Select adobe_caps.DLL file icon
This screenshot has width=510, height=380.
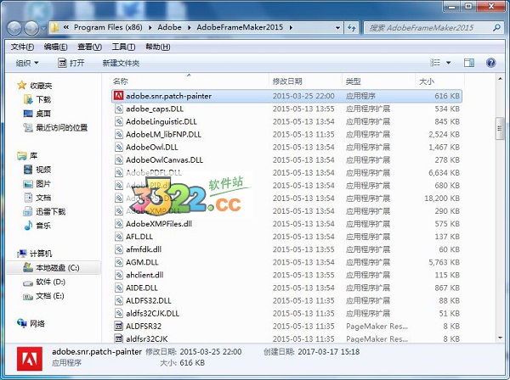(x=119, y=109)
